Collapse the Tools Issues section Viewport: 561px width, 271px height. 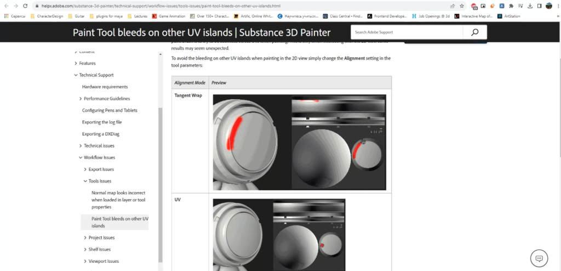pos(85,181)
